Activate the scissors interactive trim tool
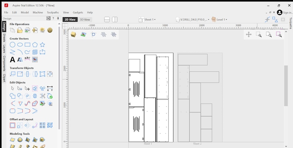293x148 pixels. tap(42, 96)
